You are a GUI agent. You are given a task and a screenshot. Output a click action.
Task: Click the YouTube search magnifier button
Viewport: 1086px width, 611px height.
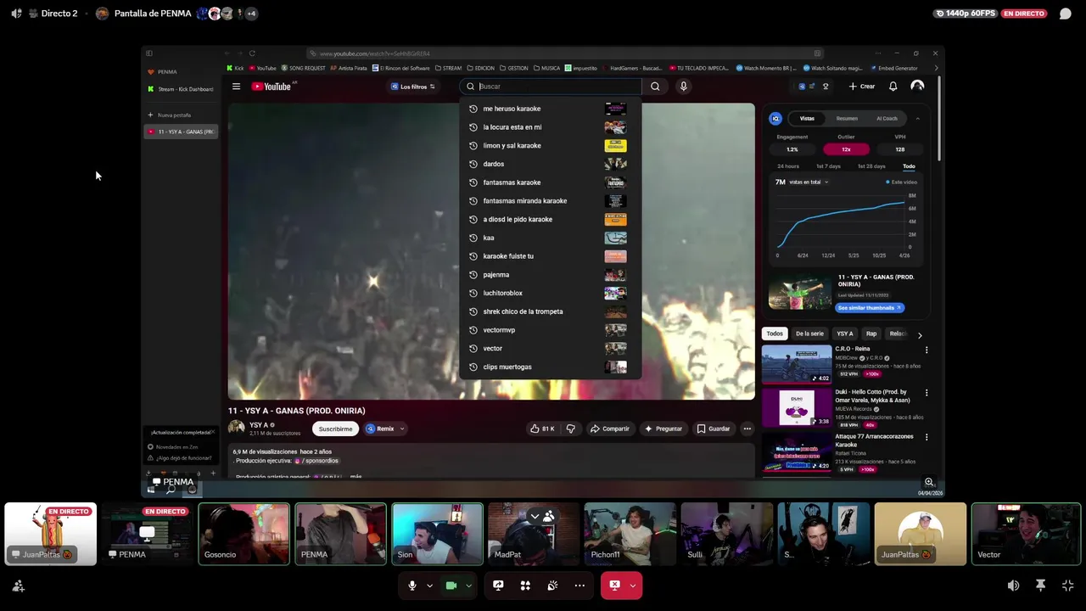click(x=655, y=87)
